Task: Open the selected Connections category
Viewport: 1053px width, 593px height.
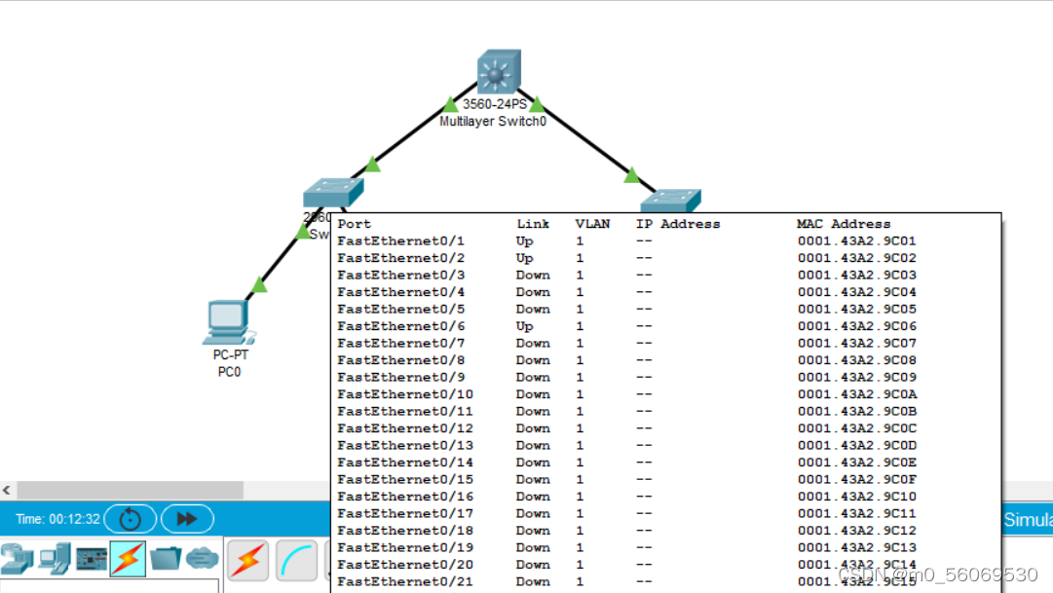Action: coord(128,559)
